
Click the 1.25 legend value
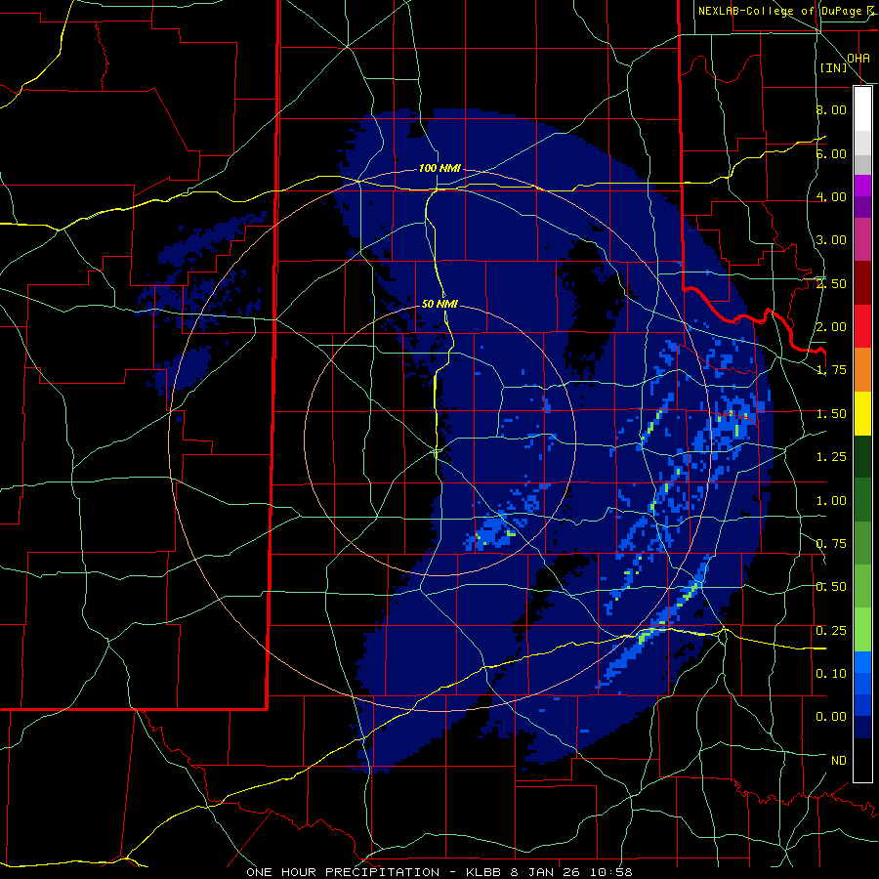[x=831, y=457]
